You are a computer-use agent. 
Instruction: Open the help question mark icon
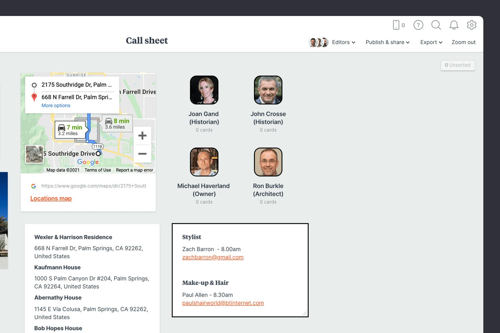click(418, 25)
